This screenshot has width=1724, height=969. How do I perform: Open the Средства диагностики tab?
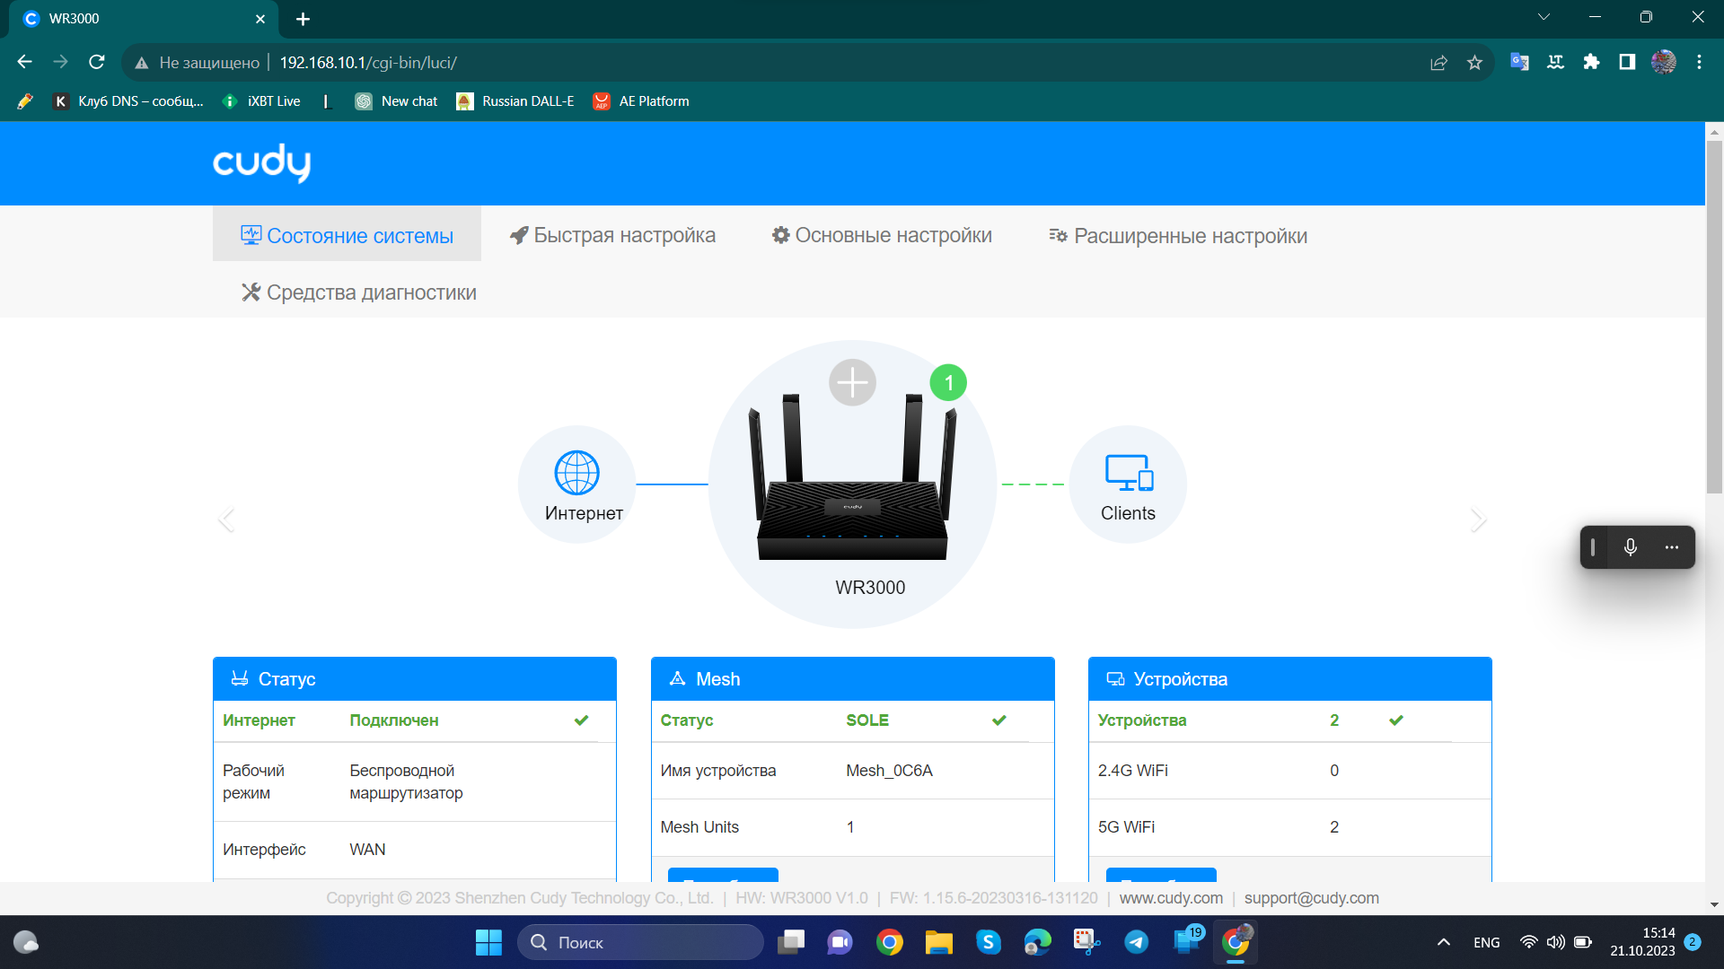click(359, 292)
